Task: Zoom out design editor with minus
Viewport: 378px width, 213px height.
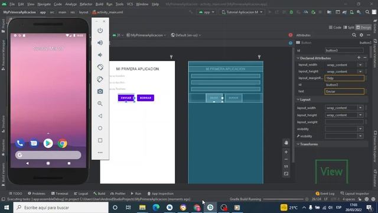Action: point(286,159)
